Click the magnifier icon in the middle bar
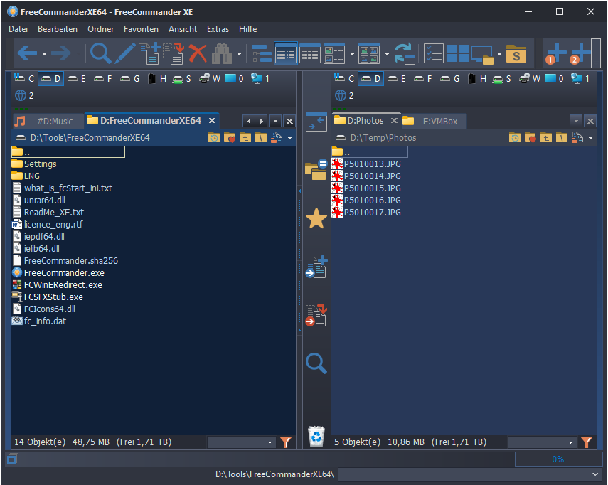The height and width of the screenshot is (485, 608). point(316,363)
